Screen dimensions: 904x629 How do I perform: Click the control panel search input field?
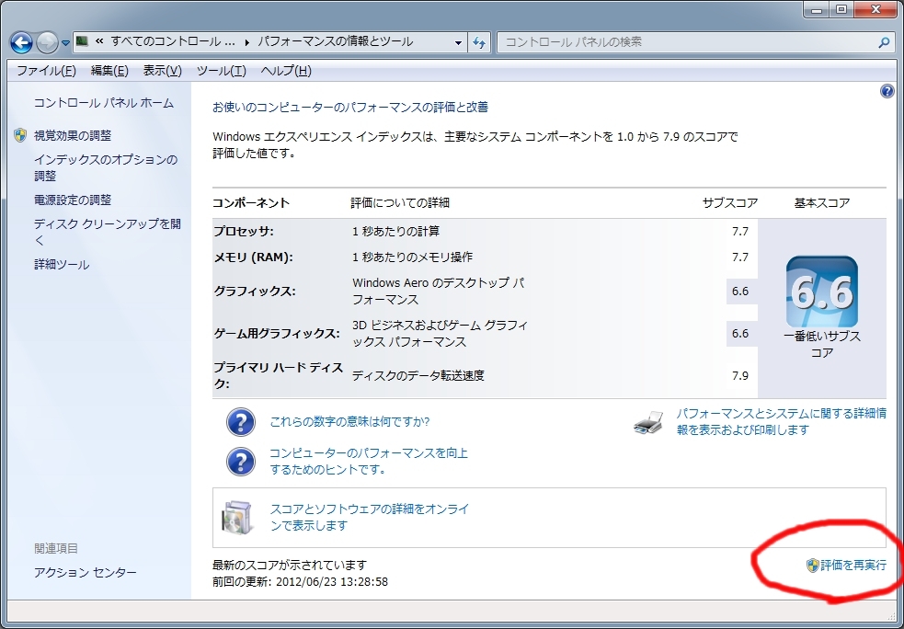685,42
